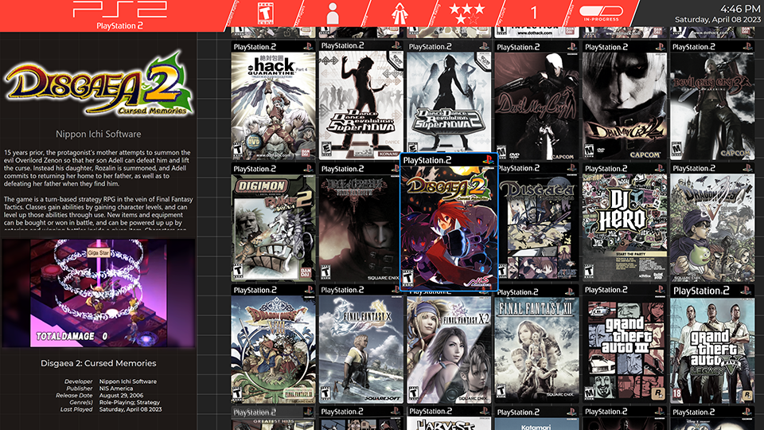Click the 4:46 PM clock
Viewport: 764px width, 430px height.
[740, 9]
